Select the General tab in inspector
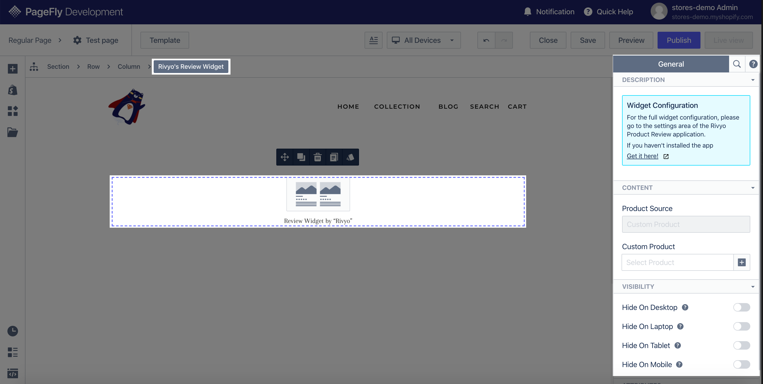Viewport: 763px width, 384px height. [x=671, y=64]
